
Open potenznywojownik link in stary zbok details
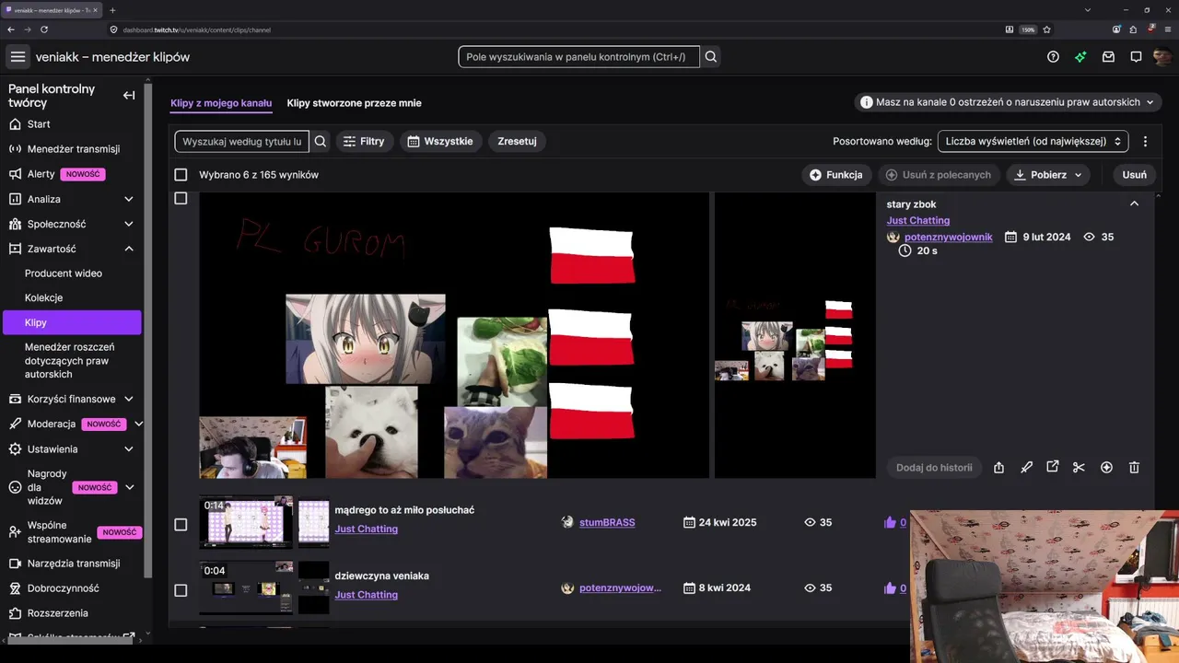[x=949, y=237]
